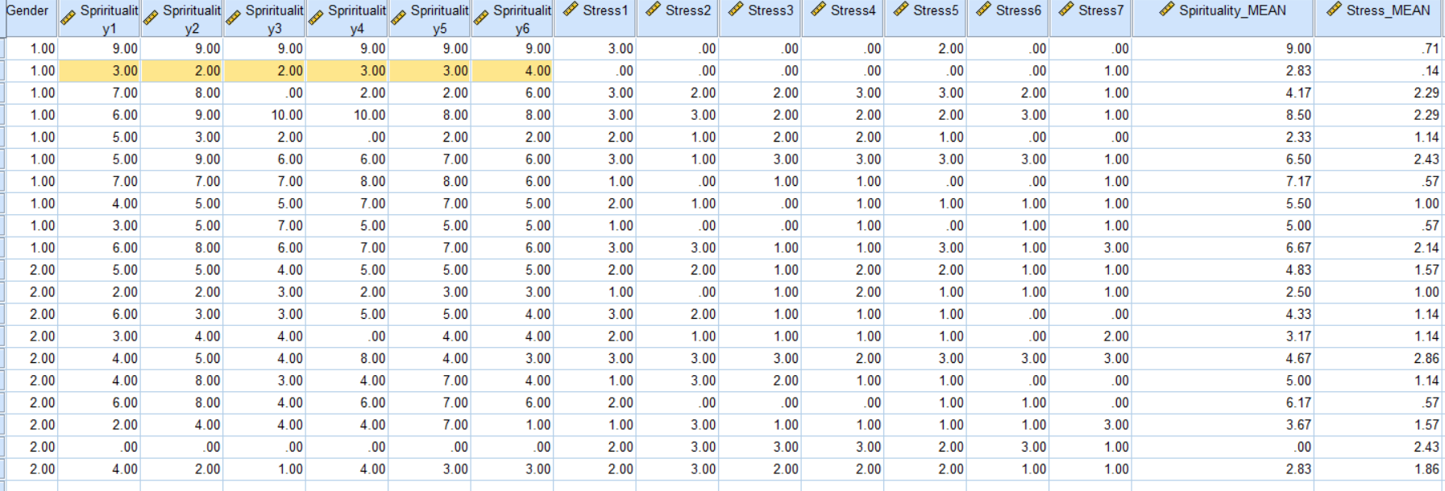Select Spirituality_MEAN value 5.50
1445x491 pixels.
[x=1298, y=204]
